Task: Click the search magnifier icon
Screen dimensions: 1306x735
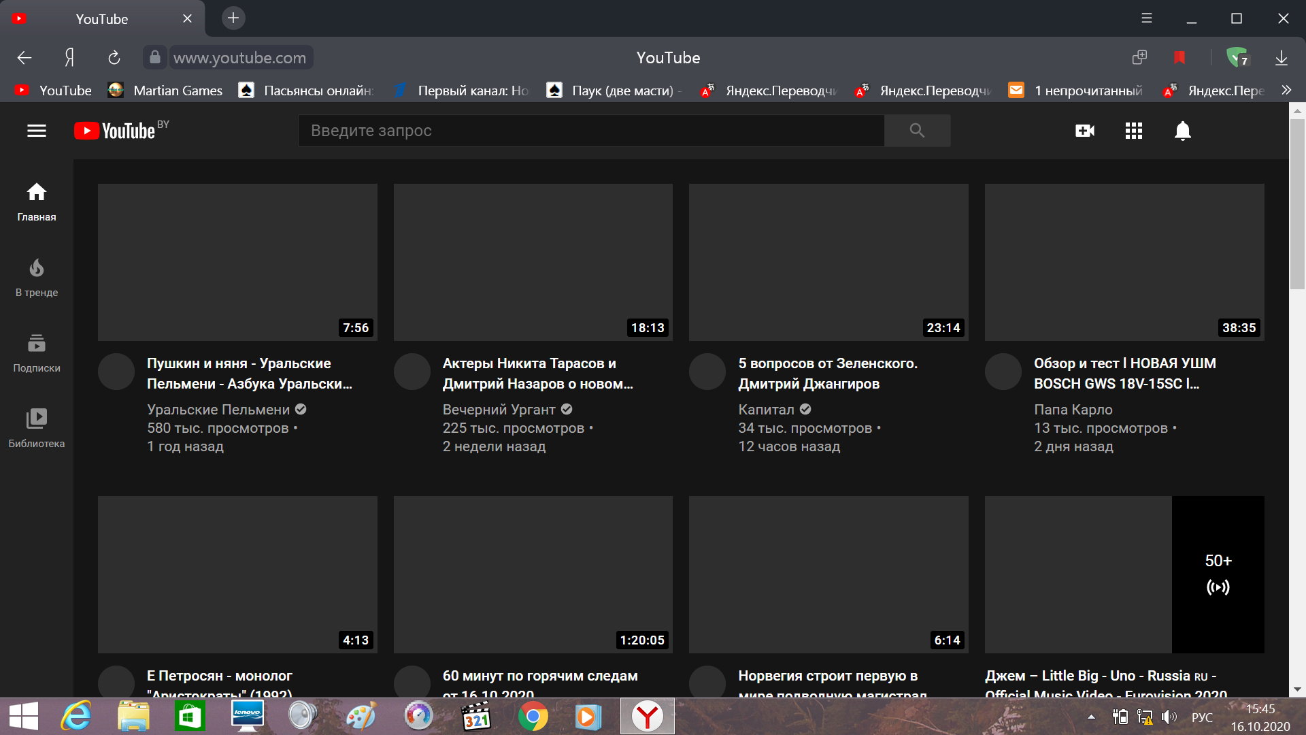Action: 917,130
